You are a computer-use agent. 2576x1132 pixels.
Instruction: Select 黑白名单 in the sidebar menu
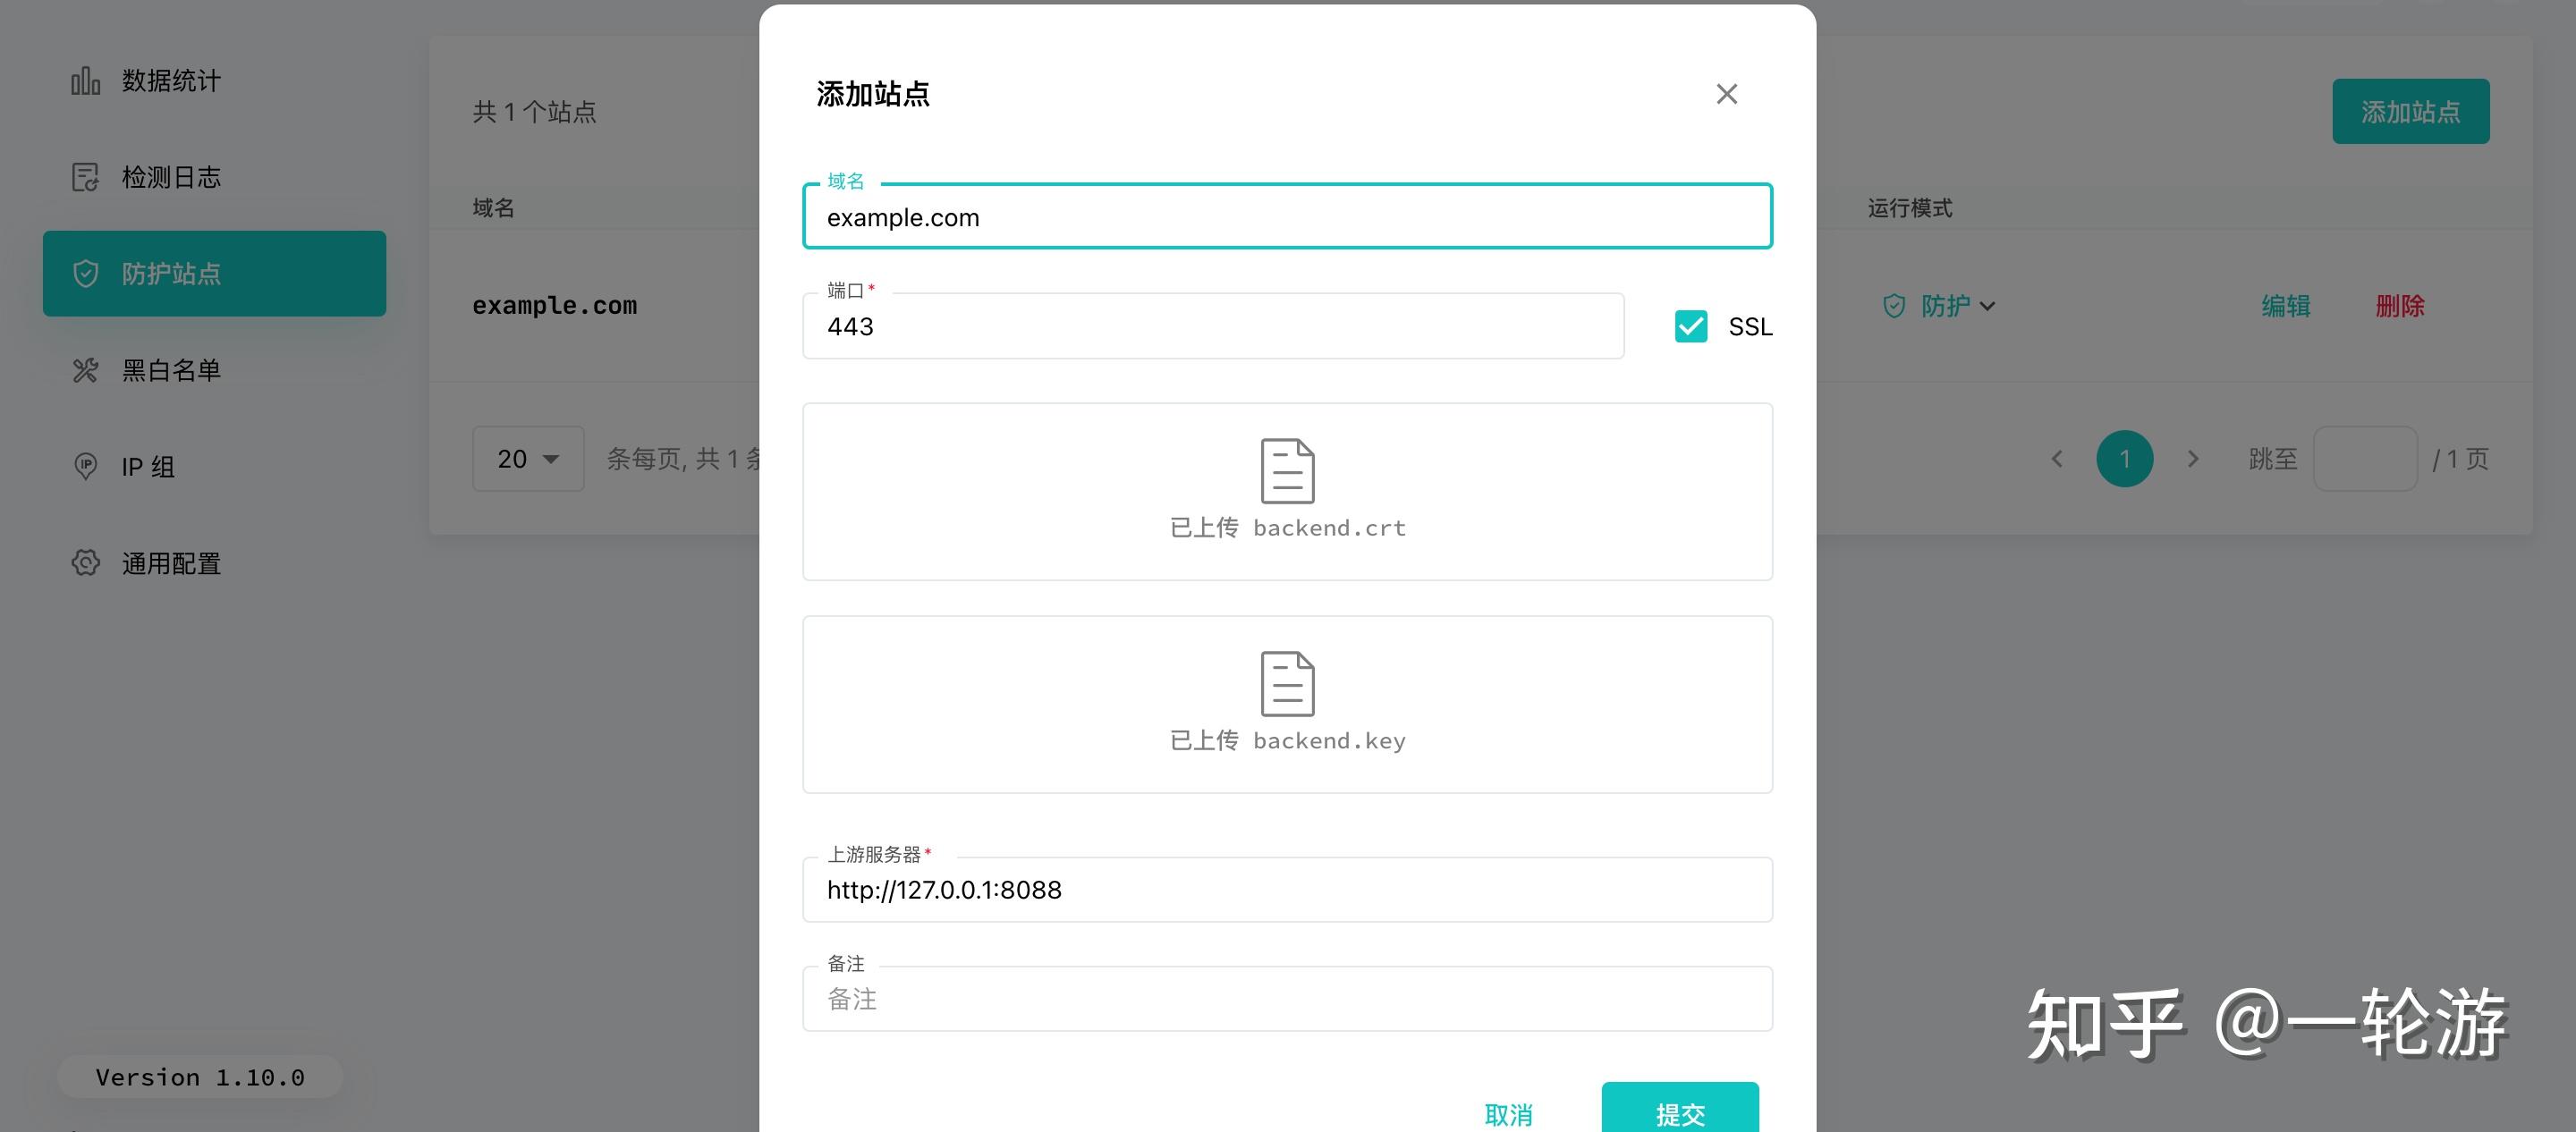coord(172,369)
